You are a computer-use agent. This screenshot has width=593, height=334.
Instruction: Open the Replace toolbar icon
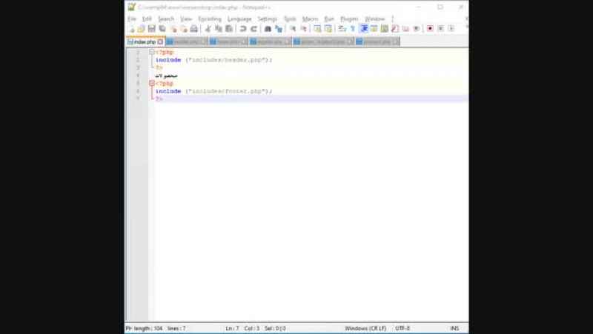point(279,29)
